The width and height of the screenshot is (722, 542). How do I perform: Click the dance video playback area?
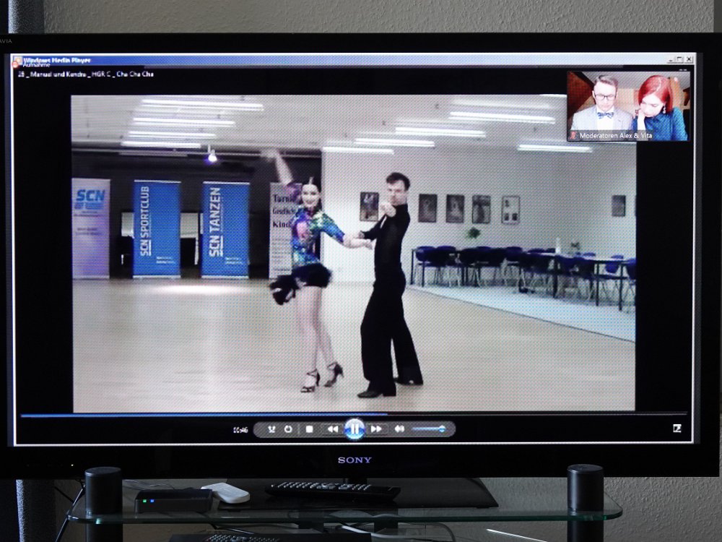354,254
